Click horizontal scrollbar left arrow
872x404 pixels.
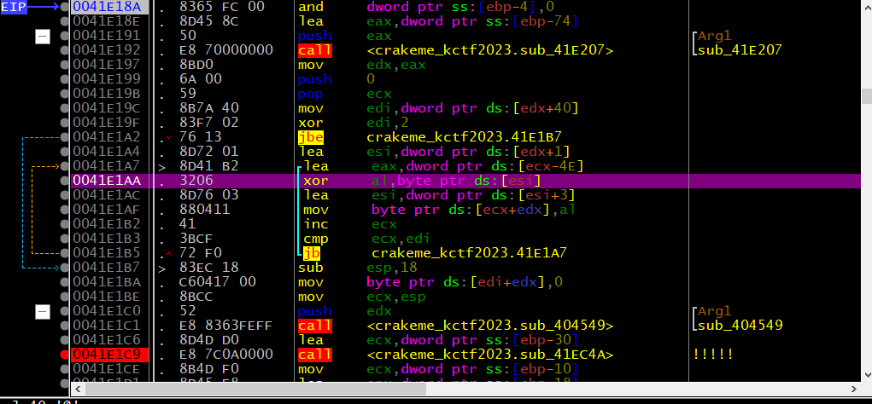click(x=76, y=389)
